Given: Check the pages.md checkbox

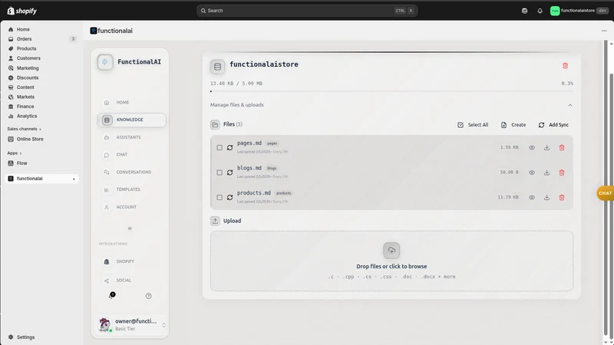Looking at the screenshot, I should point(220,148).
